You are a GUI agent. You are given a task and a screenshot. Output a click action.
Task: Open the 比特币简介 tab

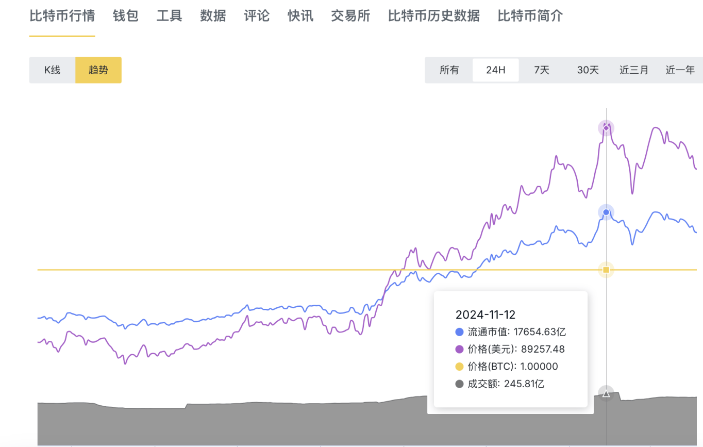click(x=530, y=16)
